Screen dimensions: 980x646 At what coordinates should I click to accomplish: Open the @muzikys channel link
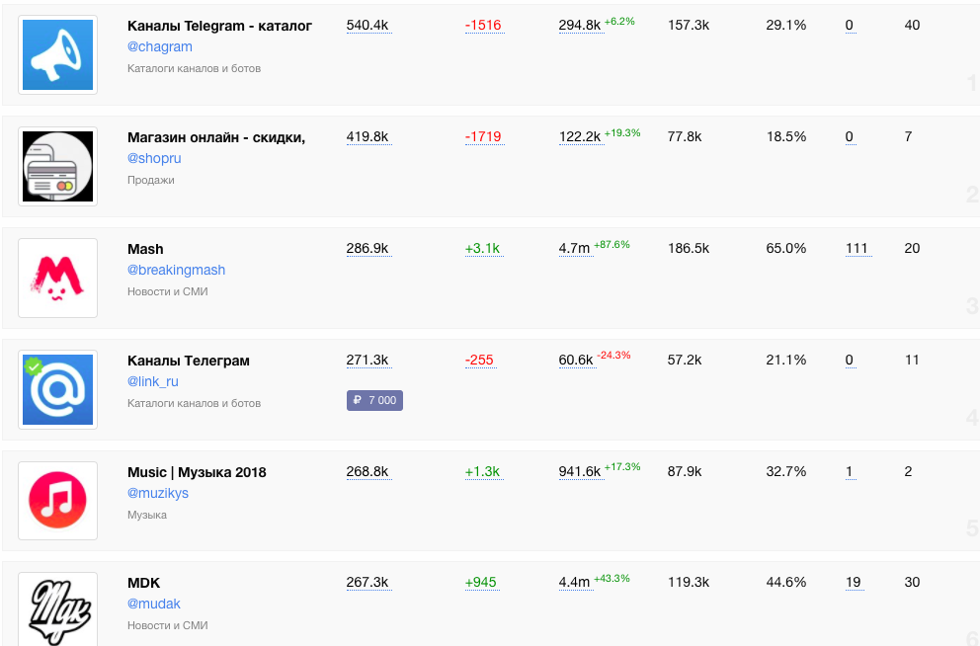(x=157, y=493)
